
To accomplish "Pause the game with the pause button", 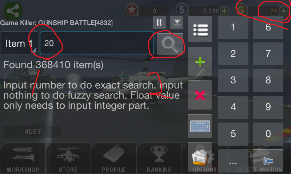I will [159, 22].
